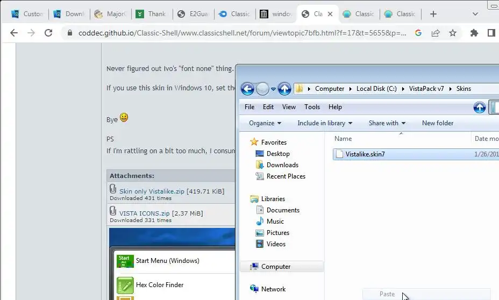
Task: Click the up arrow icon on menu bar
Action: click(480, 108)
